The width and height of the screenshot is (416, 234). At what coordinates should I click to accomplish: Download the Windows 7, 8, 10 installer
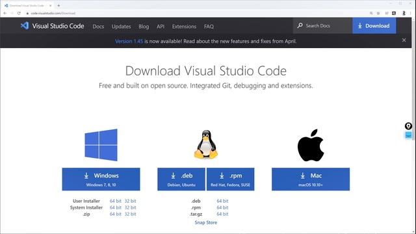pyautogui.click(x=101, y=179)
